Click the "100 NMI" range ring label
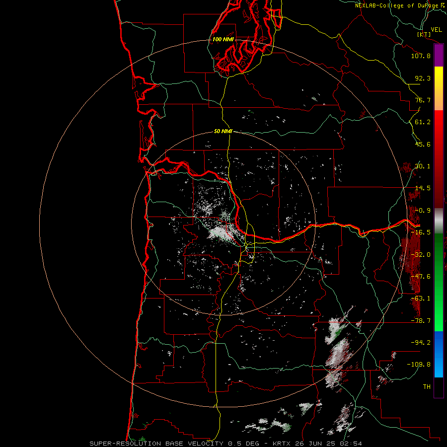The image size is (447, 447). pyautogui.click(x=223, y=39)
